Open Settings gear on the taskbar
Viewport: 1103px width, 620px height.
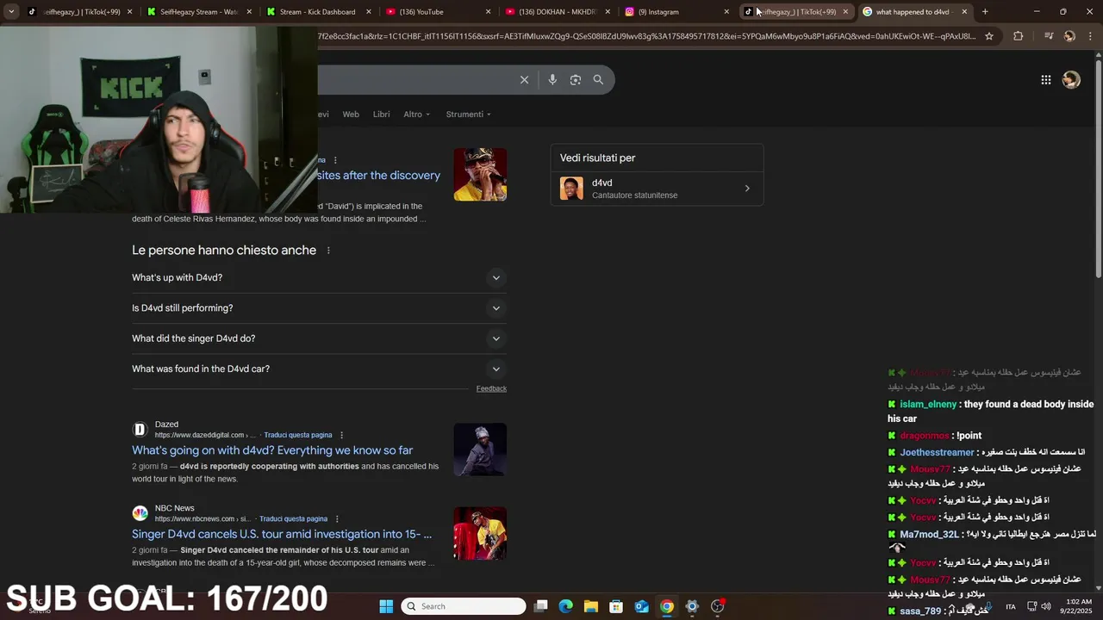(692, 606)
